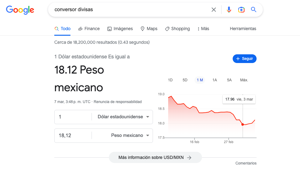Select the Máx. chart range

click(x=244, y=80)
